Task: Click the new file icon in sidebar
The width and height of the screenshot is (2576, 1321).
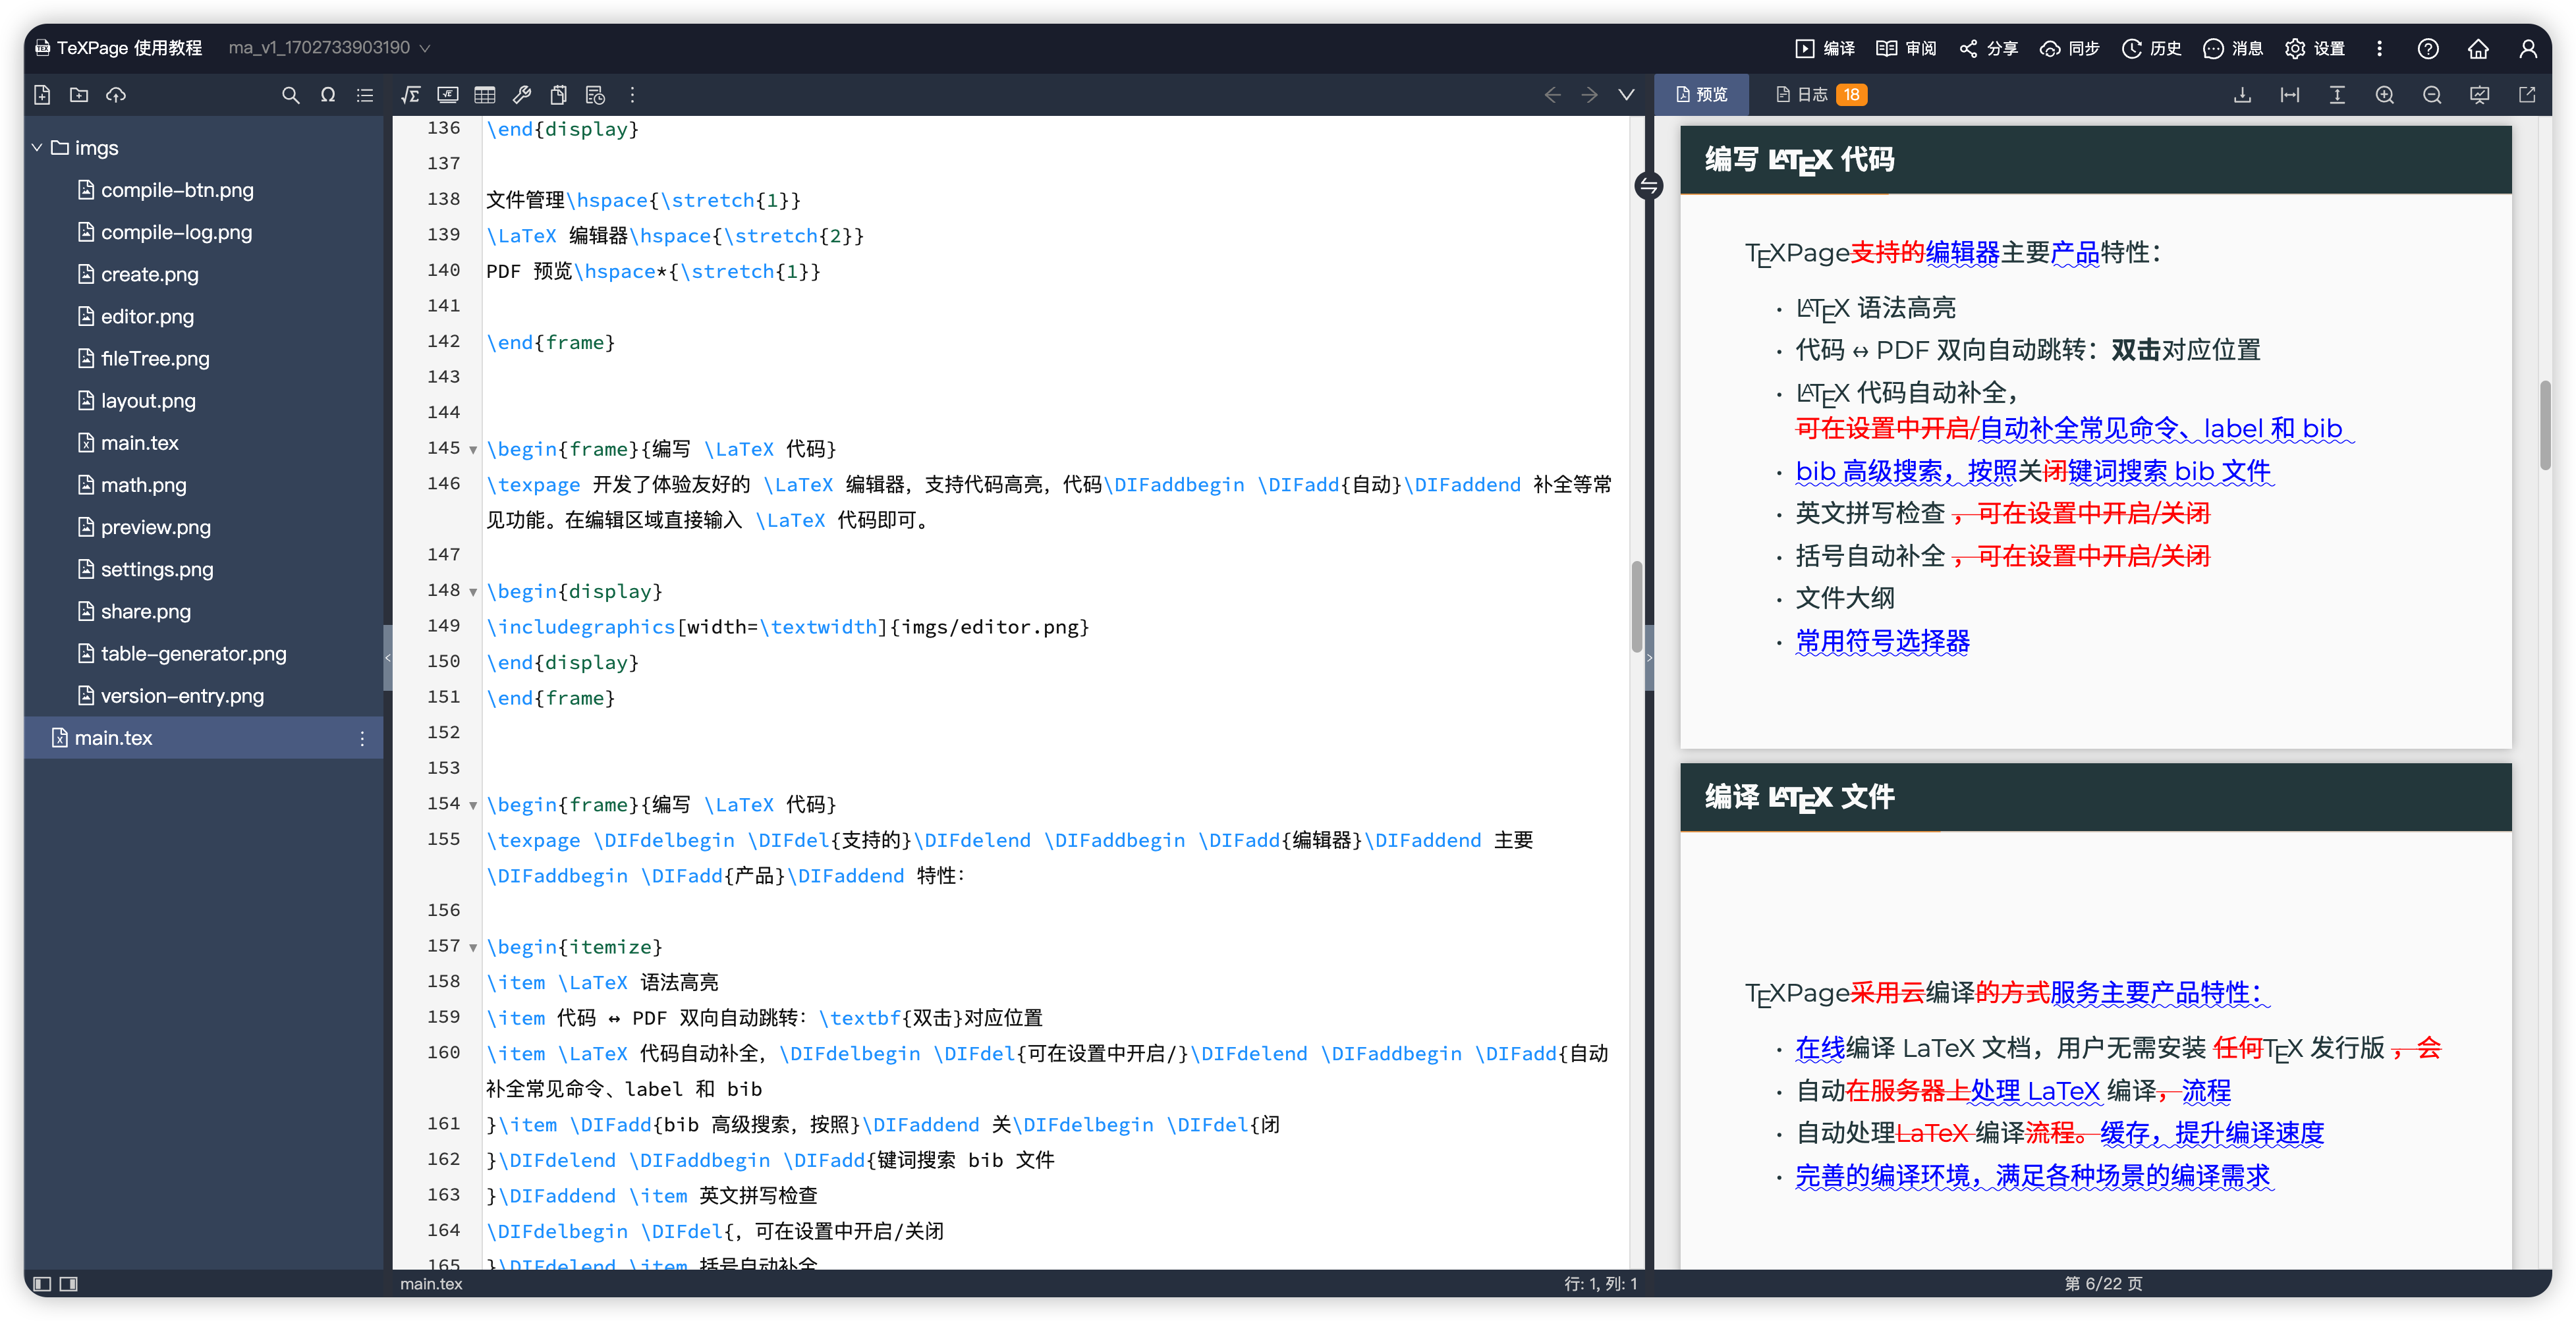Action: pyautogui.click(x=42, y=95)
